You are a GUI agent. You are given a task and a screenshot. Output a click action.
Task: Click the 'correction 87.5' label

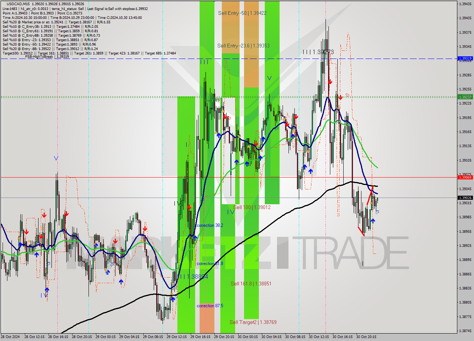[210, 306]
